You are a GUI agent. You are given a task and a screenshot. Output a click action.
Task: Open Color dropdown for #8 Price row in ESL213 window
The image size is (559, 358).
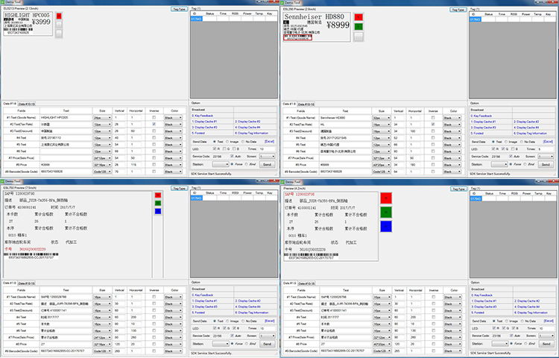(174, 164)
